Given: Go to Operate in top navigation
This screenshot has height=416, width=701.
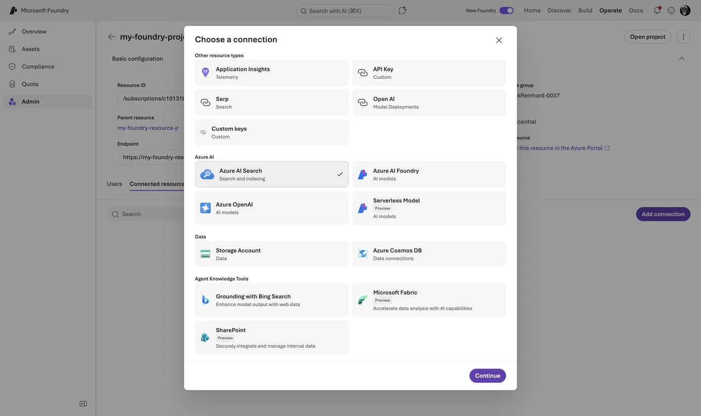Looking at the screenshot, I should coord(610,10).
